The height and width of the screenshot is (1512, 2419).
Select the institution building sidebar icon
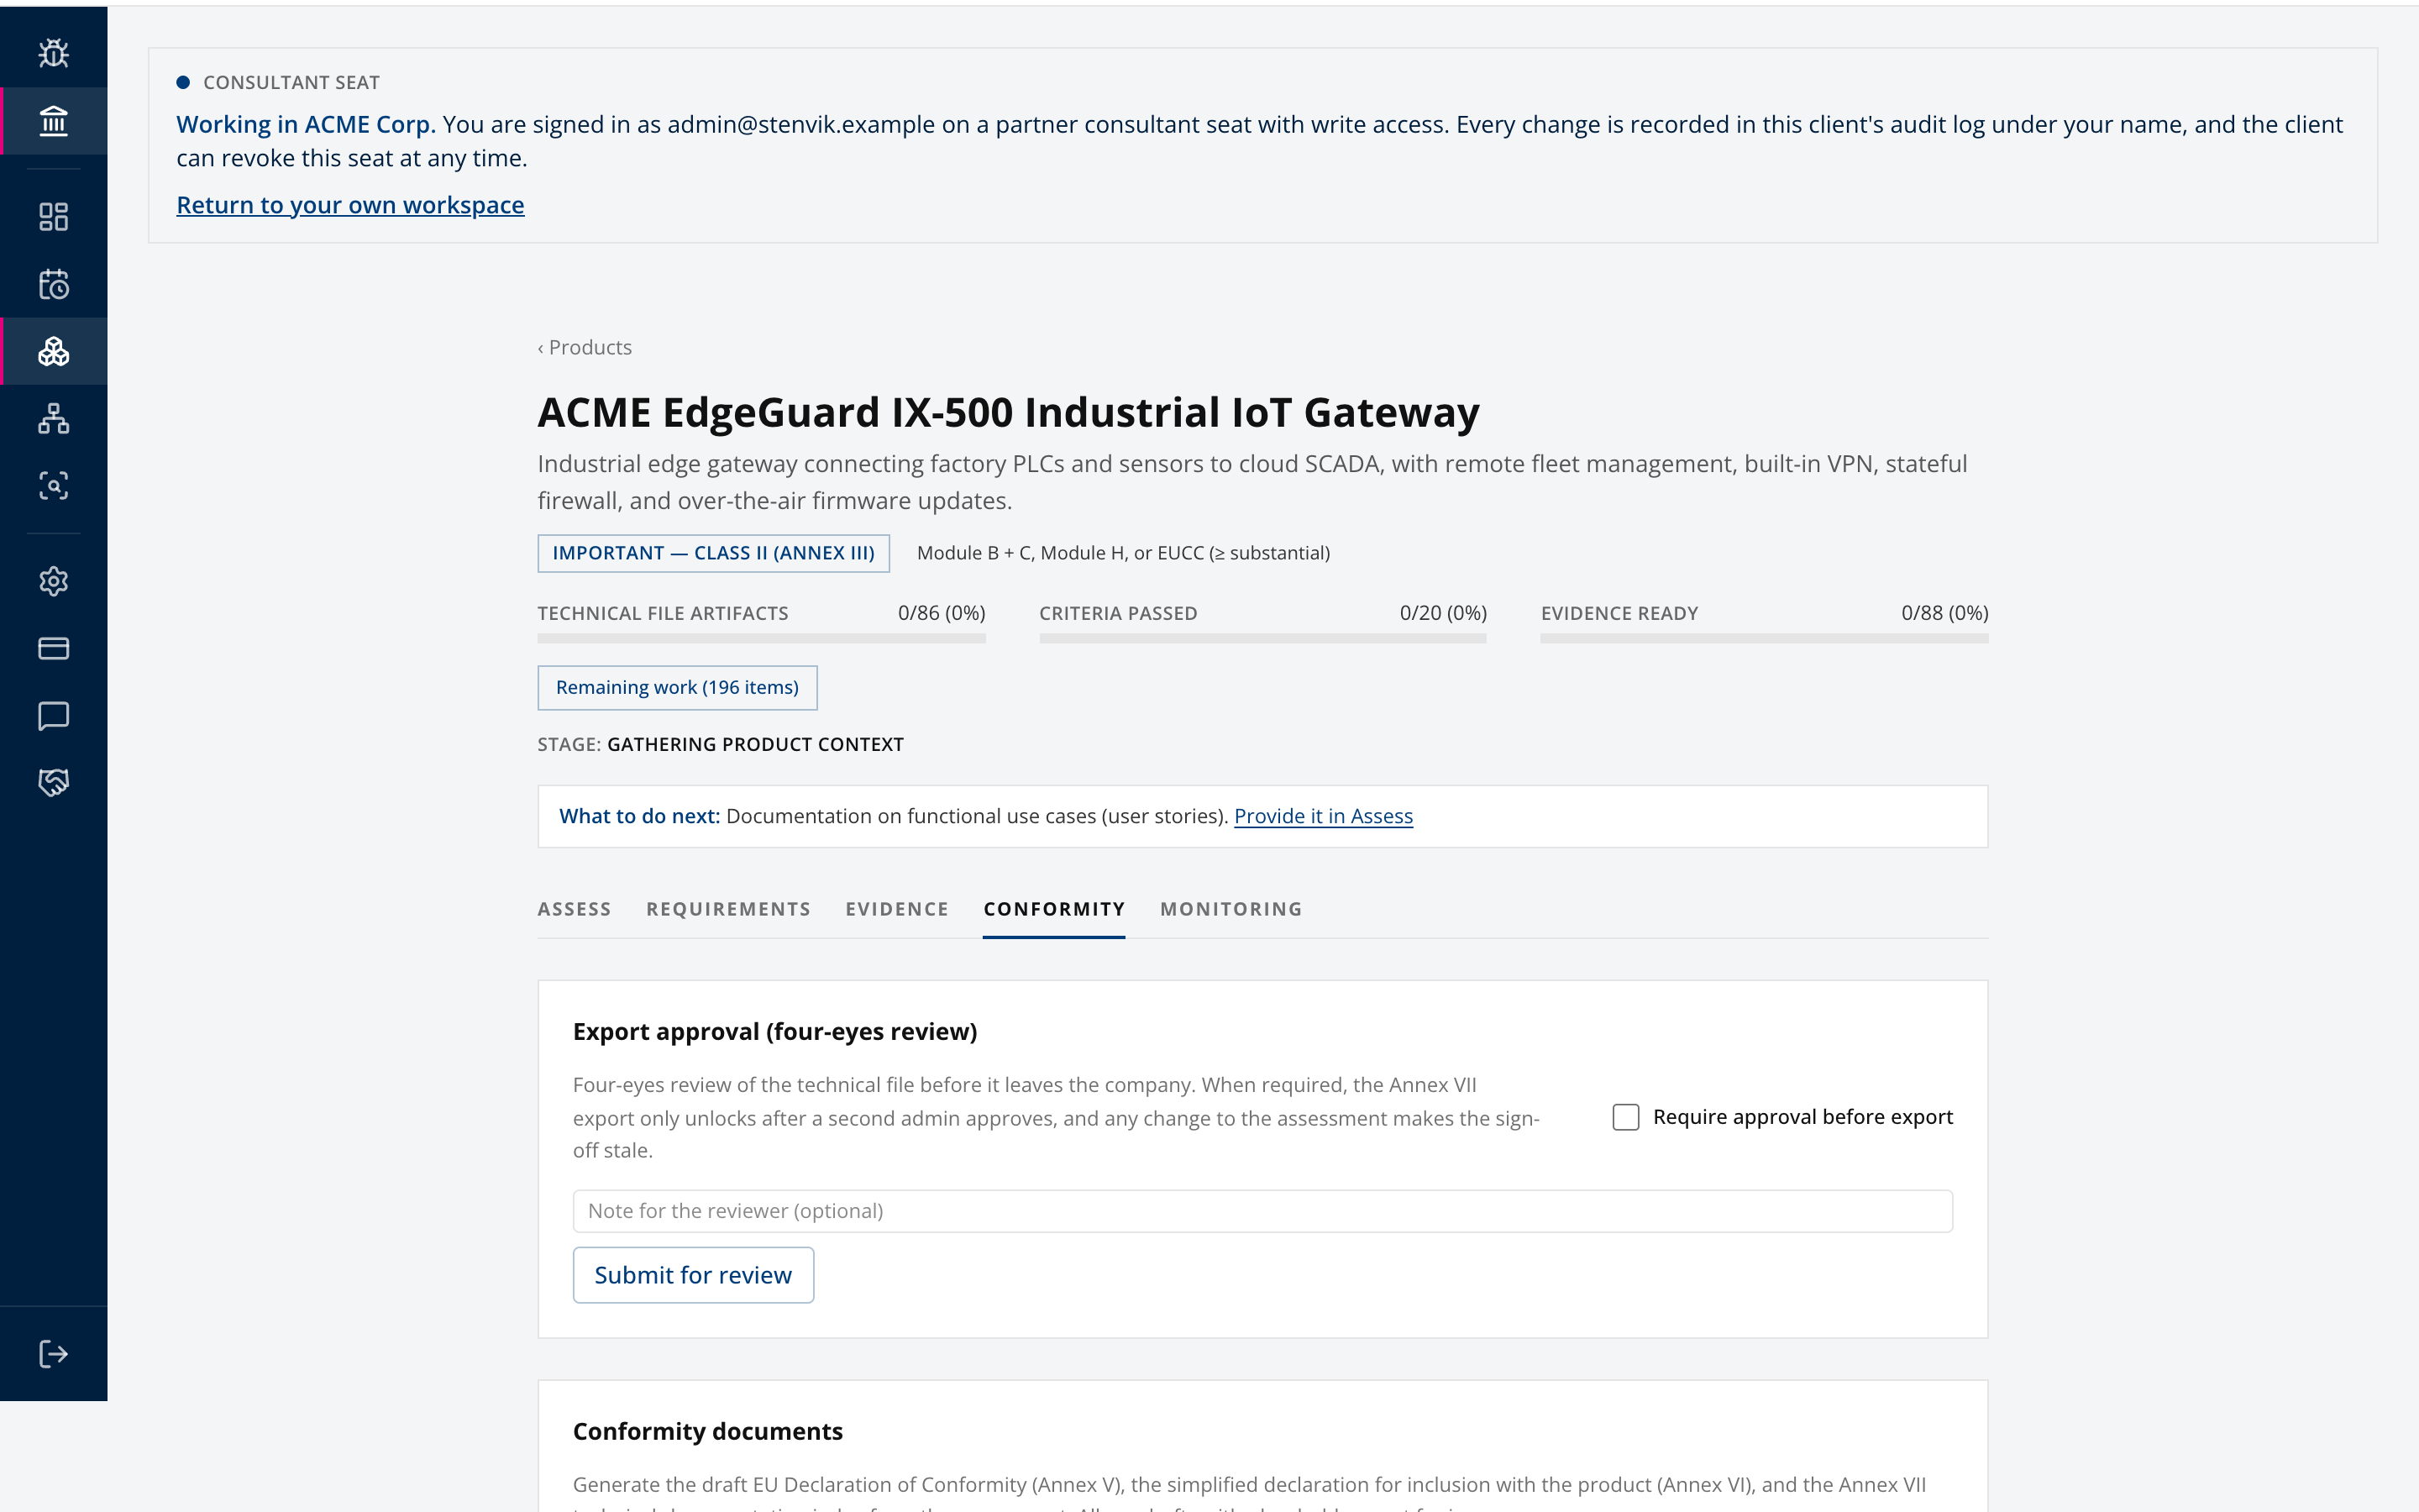[x=53, y=121]
